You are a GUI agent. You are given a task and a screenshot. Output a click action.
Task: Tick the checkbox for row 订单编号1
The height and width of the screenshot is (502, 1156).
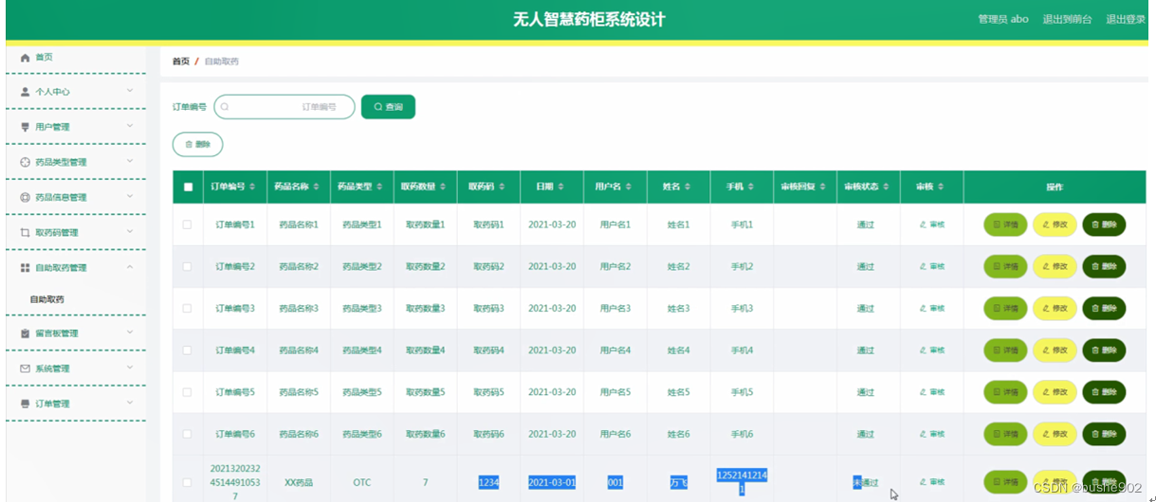[x=187, y=224]
